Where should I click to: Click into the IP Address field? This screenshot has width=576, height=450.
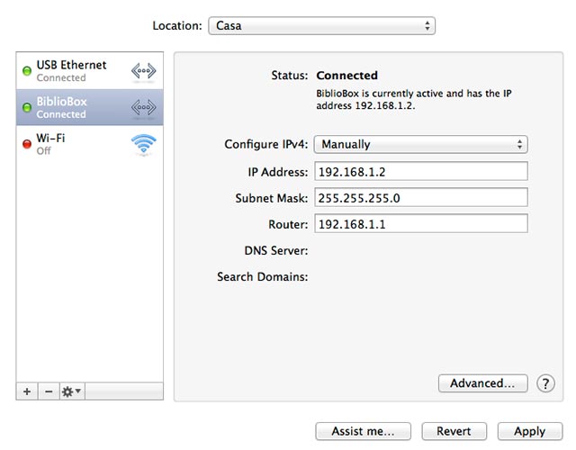coord(420,172)
